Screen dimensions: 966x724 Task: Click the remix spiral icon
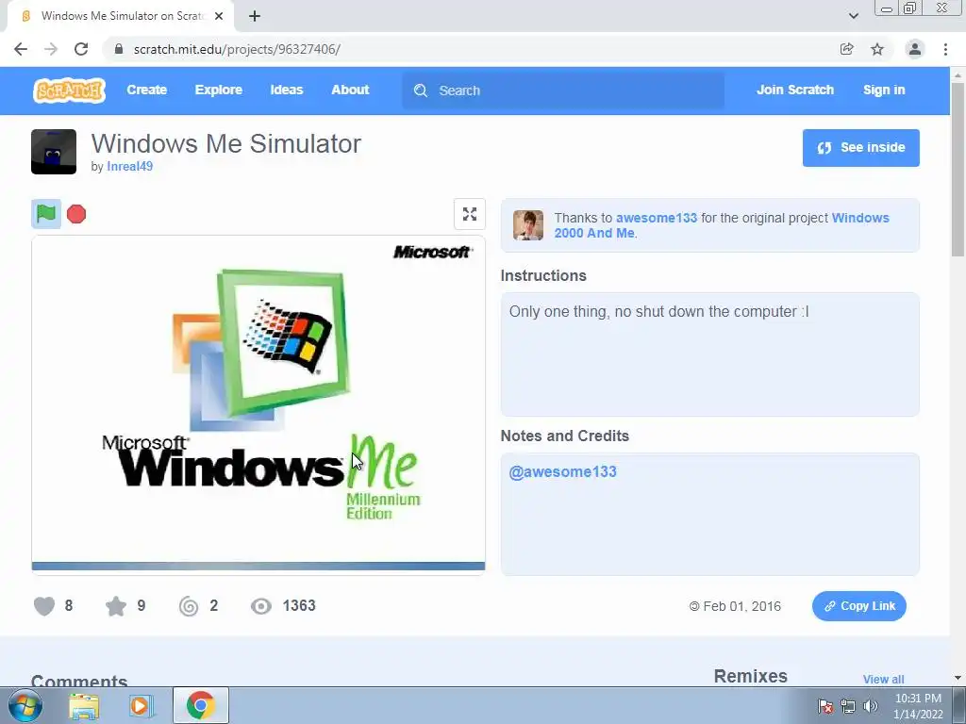pyautogui.click(x=189, y=606)
